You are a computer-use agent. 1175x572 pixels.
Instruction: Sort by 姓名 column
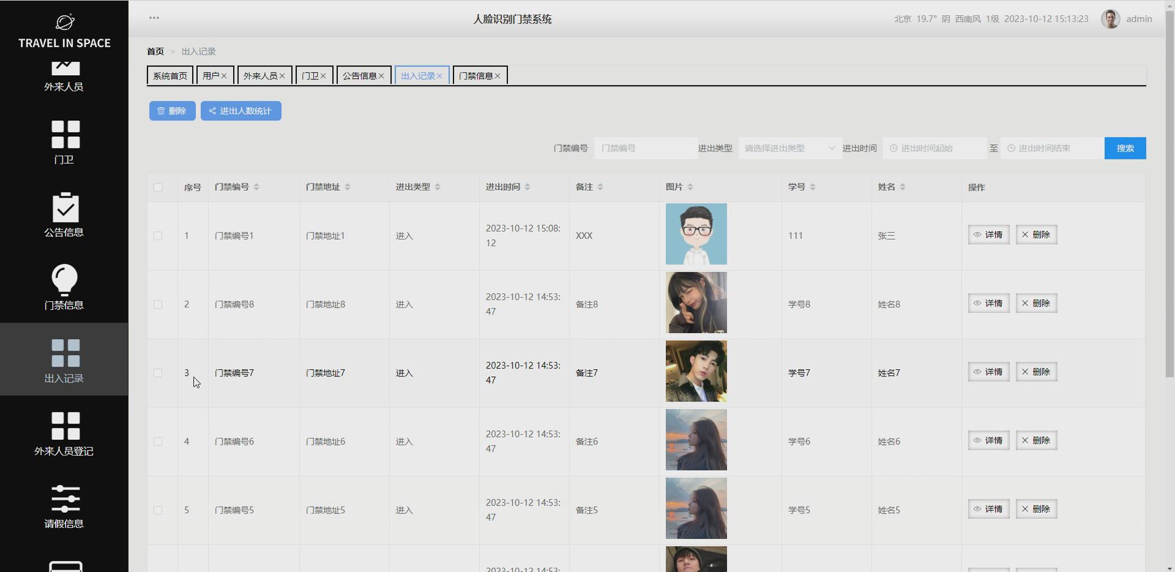click(903, 187)
